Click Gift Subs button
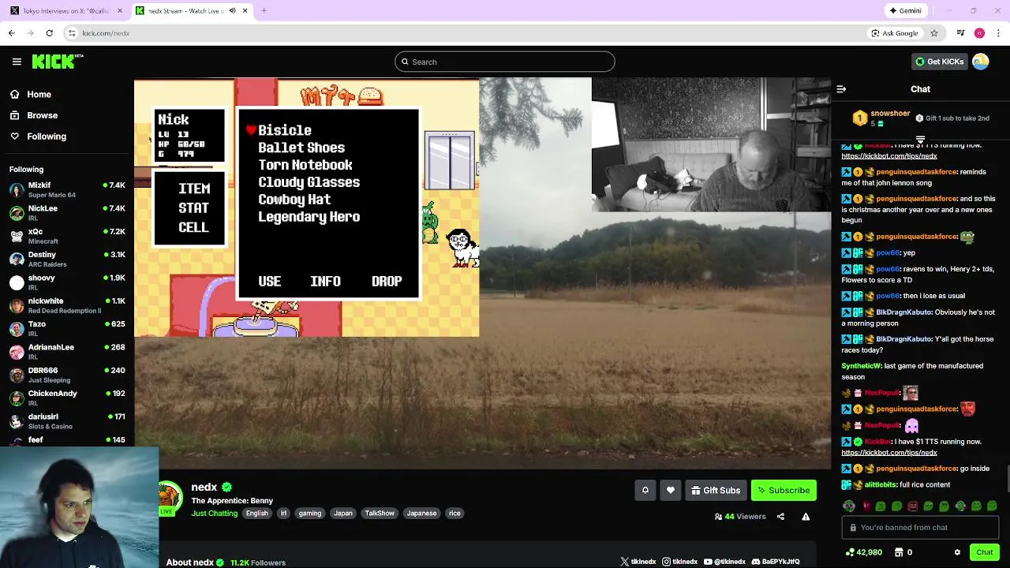The height and width of the screenshot is (568, 1010). click(x=716, y=491)
